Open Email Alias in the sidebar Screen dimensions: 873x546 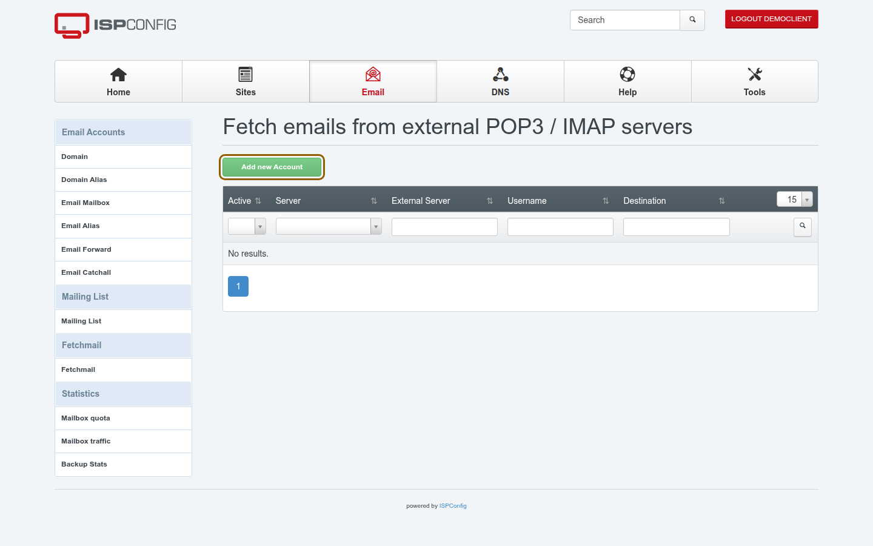coord(123,226)
